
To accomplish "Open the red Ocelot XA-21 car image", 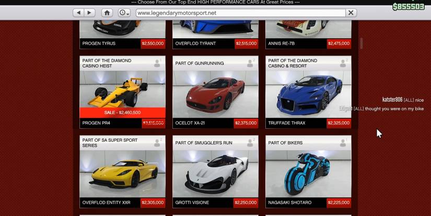I will pos(215,94).
